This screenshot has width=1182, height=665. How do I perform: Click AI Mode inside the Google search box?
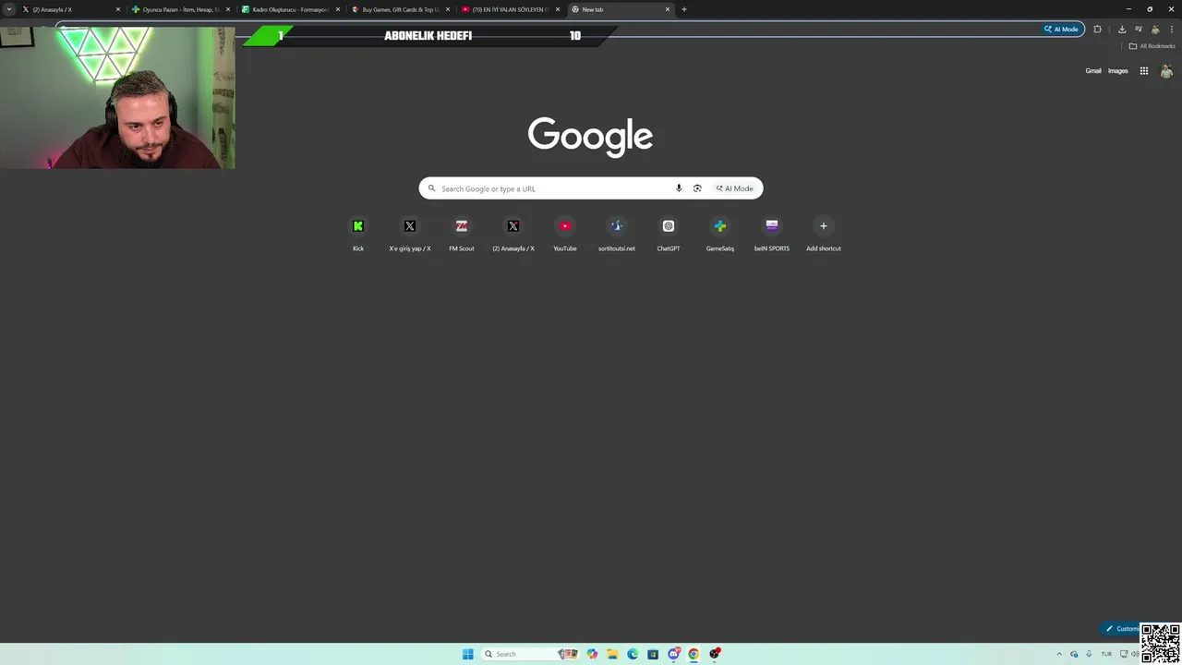click(735, 188)
